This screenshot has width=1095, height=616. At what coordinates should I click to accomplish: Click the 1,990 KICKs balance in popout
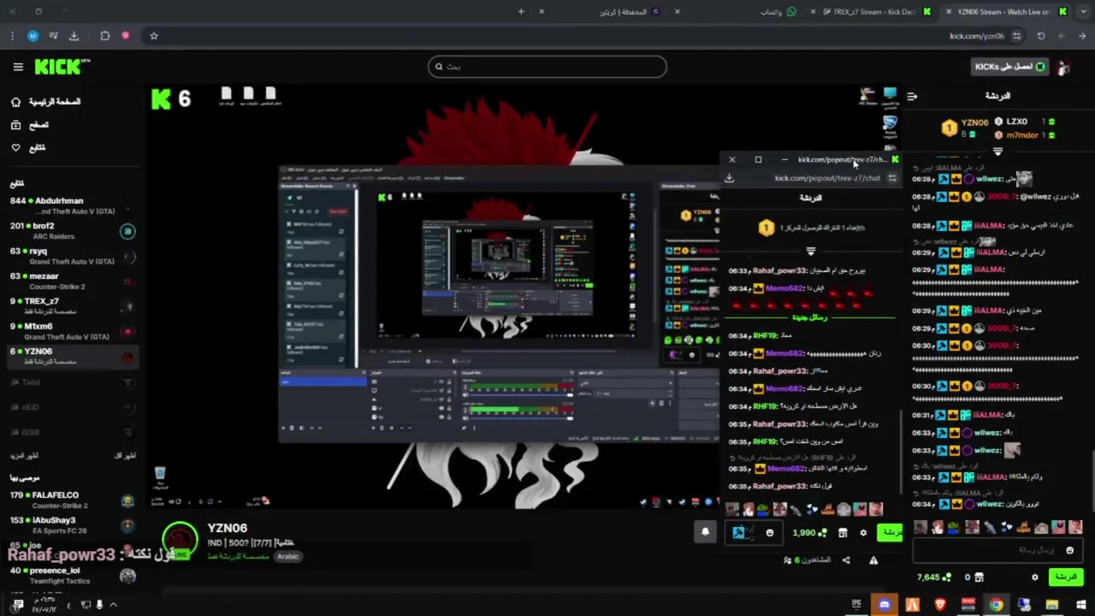click(809, 533)
